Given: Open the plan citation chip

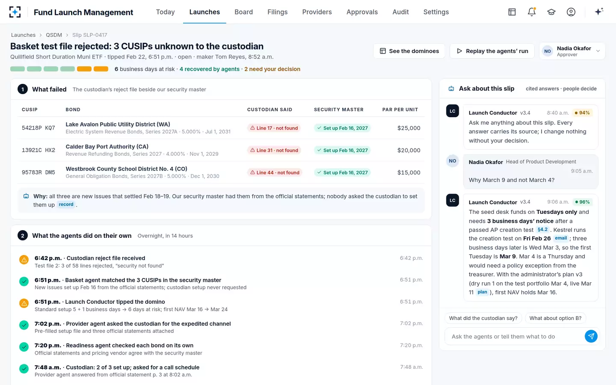Looking at the screenshot, I should (x=482, y=292).
